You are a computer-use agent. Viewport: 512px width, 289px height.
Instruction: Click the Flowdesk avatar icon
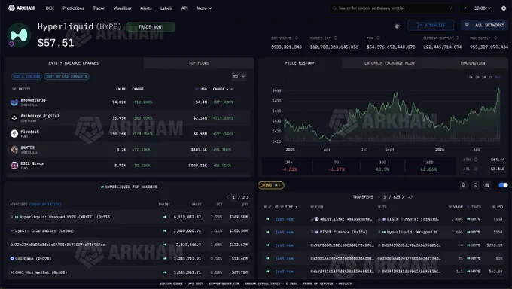coord(14,133)
